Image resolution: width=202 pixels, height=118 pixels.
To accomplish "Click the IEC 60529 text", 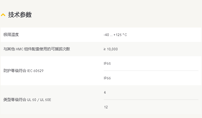I will pos(35,71).
